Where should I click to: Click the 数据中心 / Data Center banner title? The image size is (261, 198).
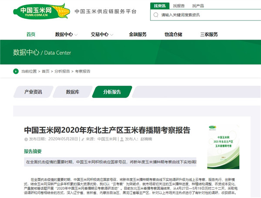pyautogui.click(x=42, y=53)
